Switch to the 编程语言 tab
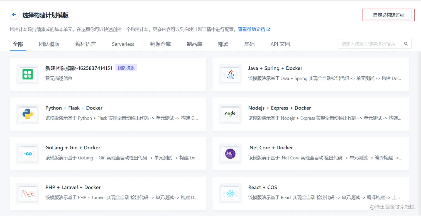 85,44
